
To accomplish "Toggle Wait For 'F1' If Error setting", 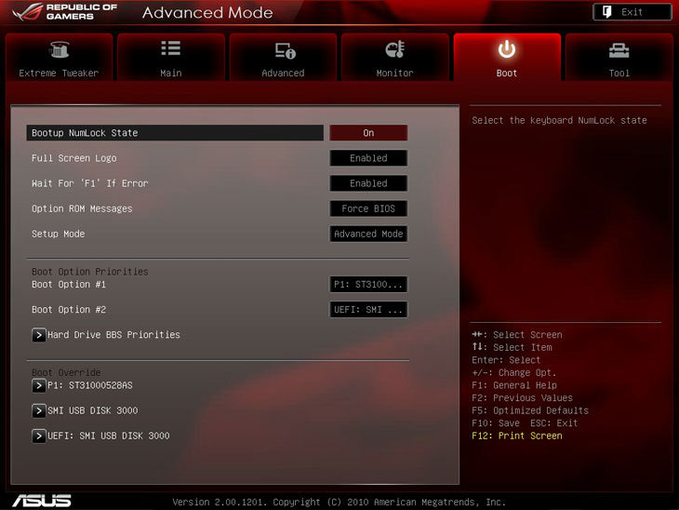I will (368, 183).
